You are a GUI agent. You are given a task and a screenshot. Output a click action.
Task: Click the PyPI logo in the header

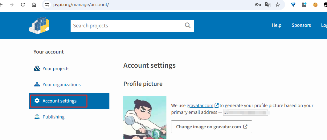pos(39,25)
